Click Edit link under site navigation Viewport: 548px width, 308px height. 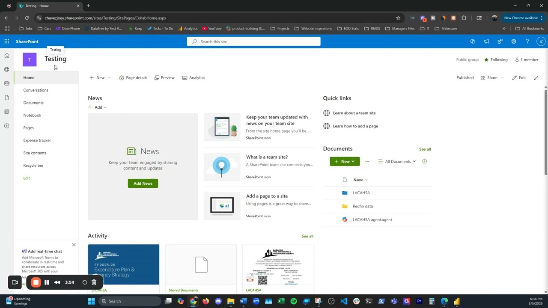(x=27, y=178)
